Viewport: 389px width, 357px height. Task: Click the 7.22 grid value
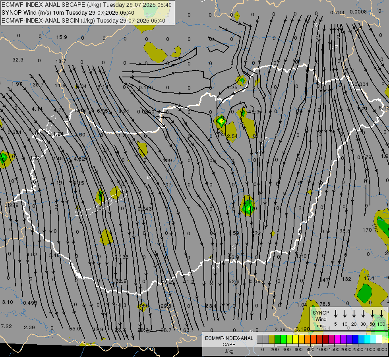(6, 326)
